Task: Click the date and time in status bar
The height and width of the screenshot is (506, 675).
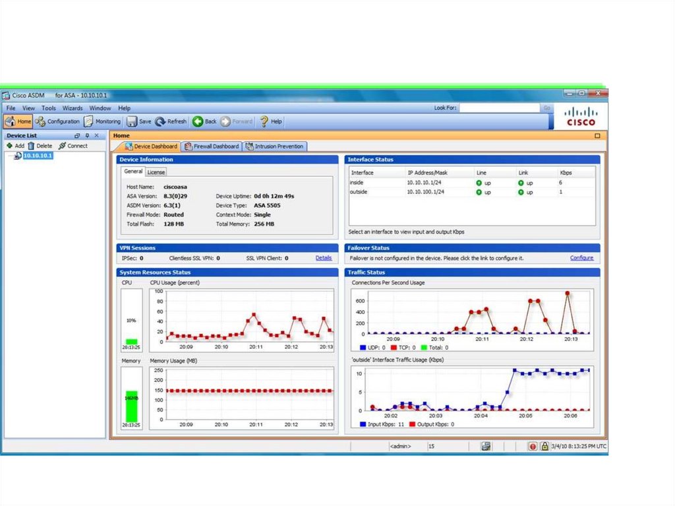Action: point(579,447)
